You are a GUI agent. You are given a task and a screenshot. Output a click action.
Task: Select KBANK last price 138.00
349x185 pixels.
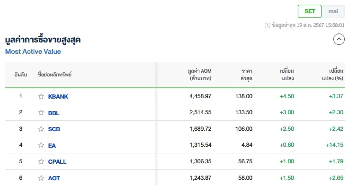coord(244,96)
